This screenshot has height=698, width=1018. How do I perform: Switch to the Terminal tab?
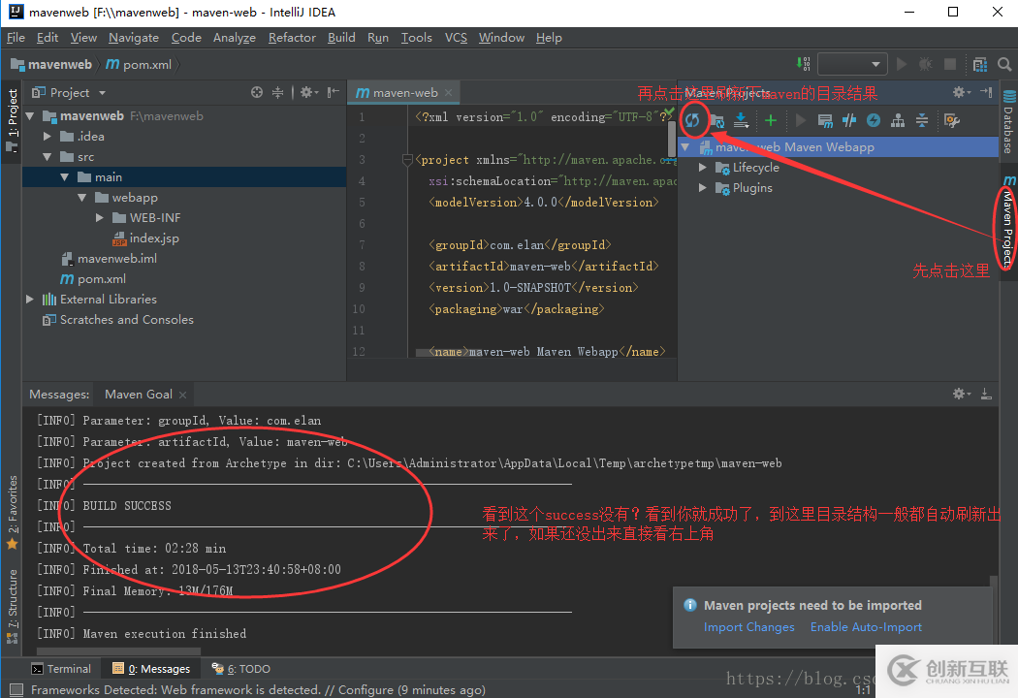coord(62,668)
